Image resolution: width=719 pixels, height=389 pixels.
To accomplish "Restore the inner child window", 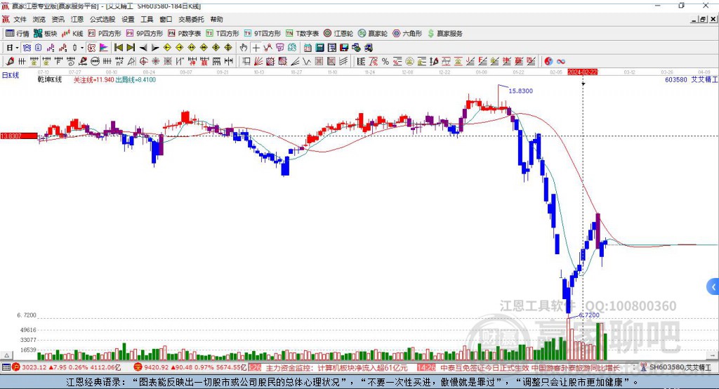I will tap(703, 19).
